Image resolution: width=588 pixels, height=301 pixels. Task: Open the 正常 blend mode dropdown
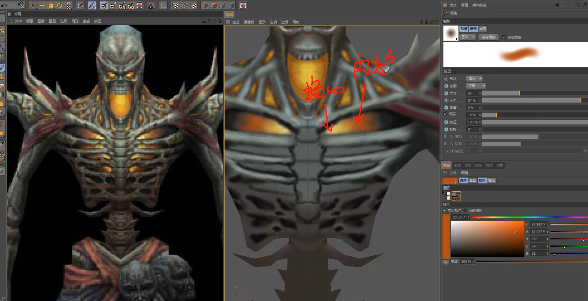point(468,37)
